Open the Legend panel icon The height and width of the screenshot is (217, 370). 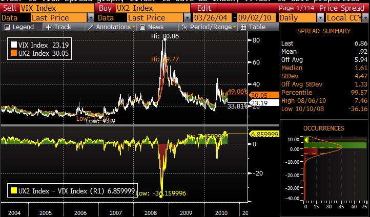coord(7,27)
